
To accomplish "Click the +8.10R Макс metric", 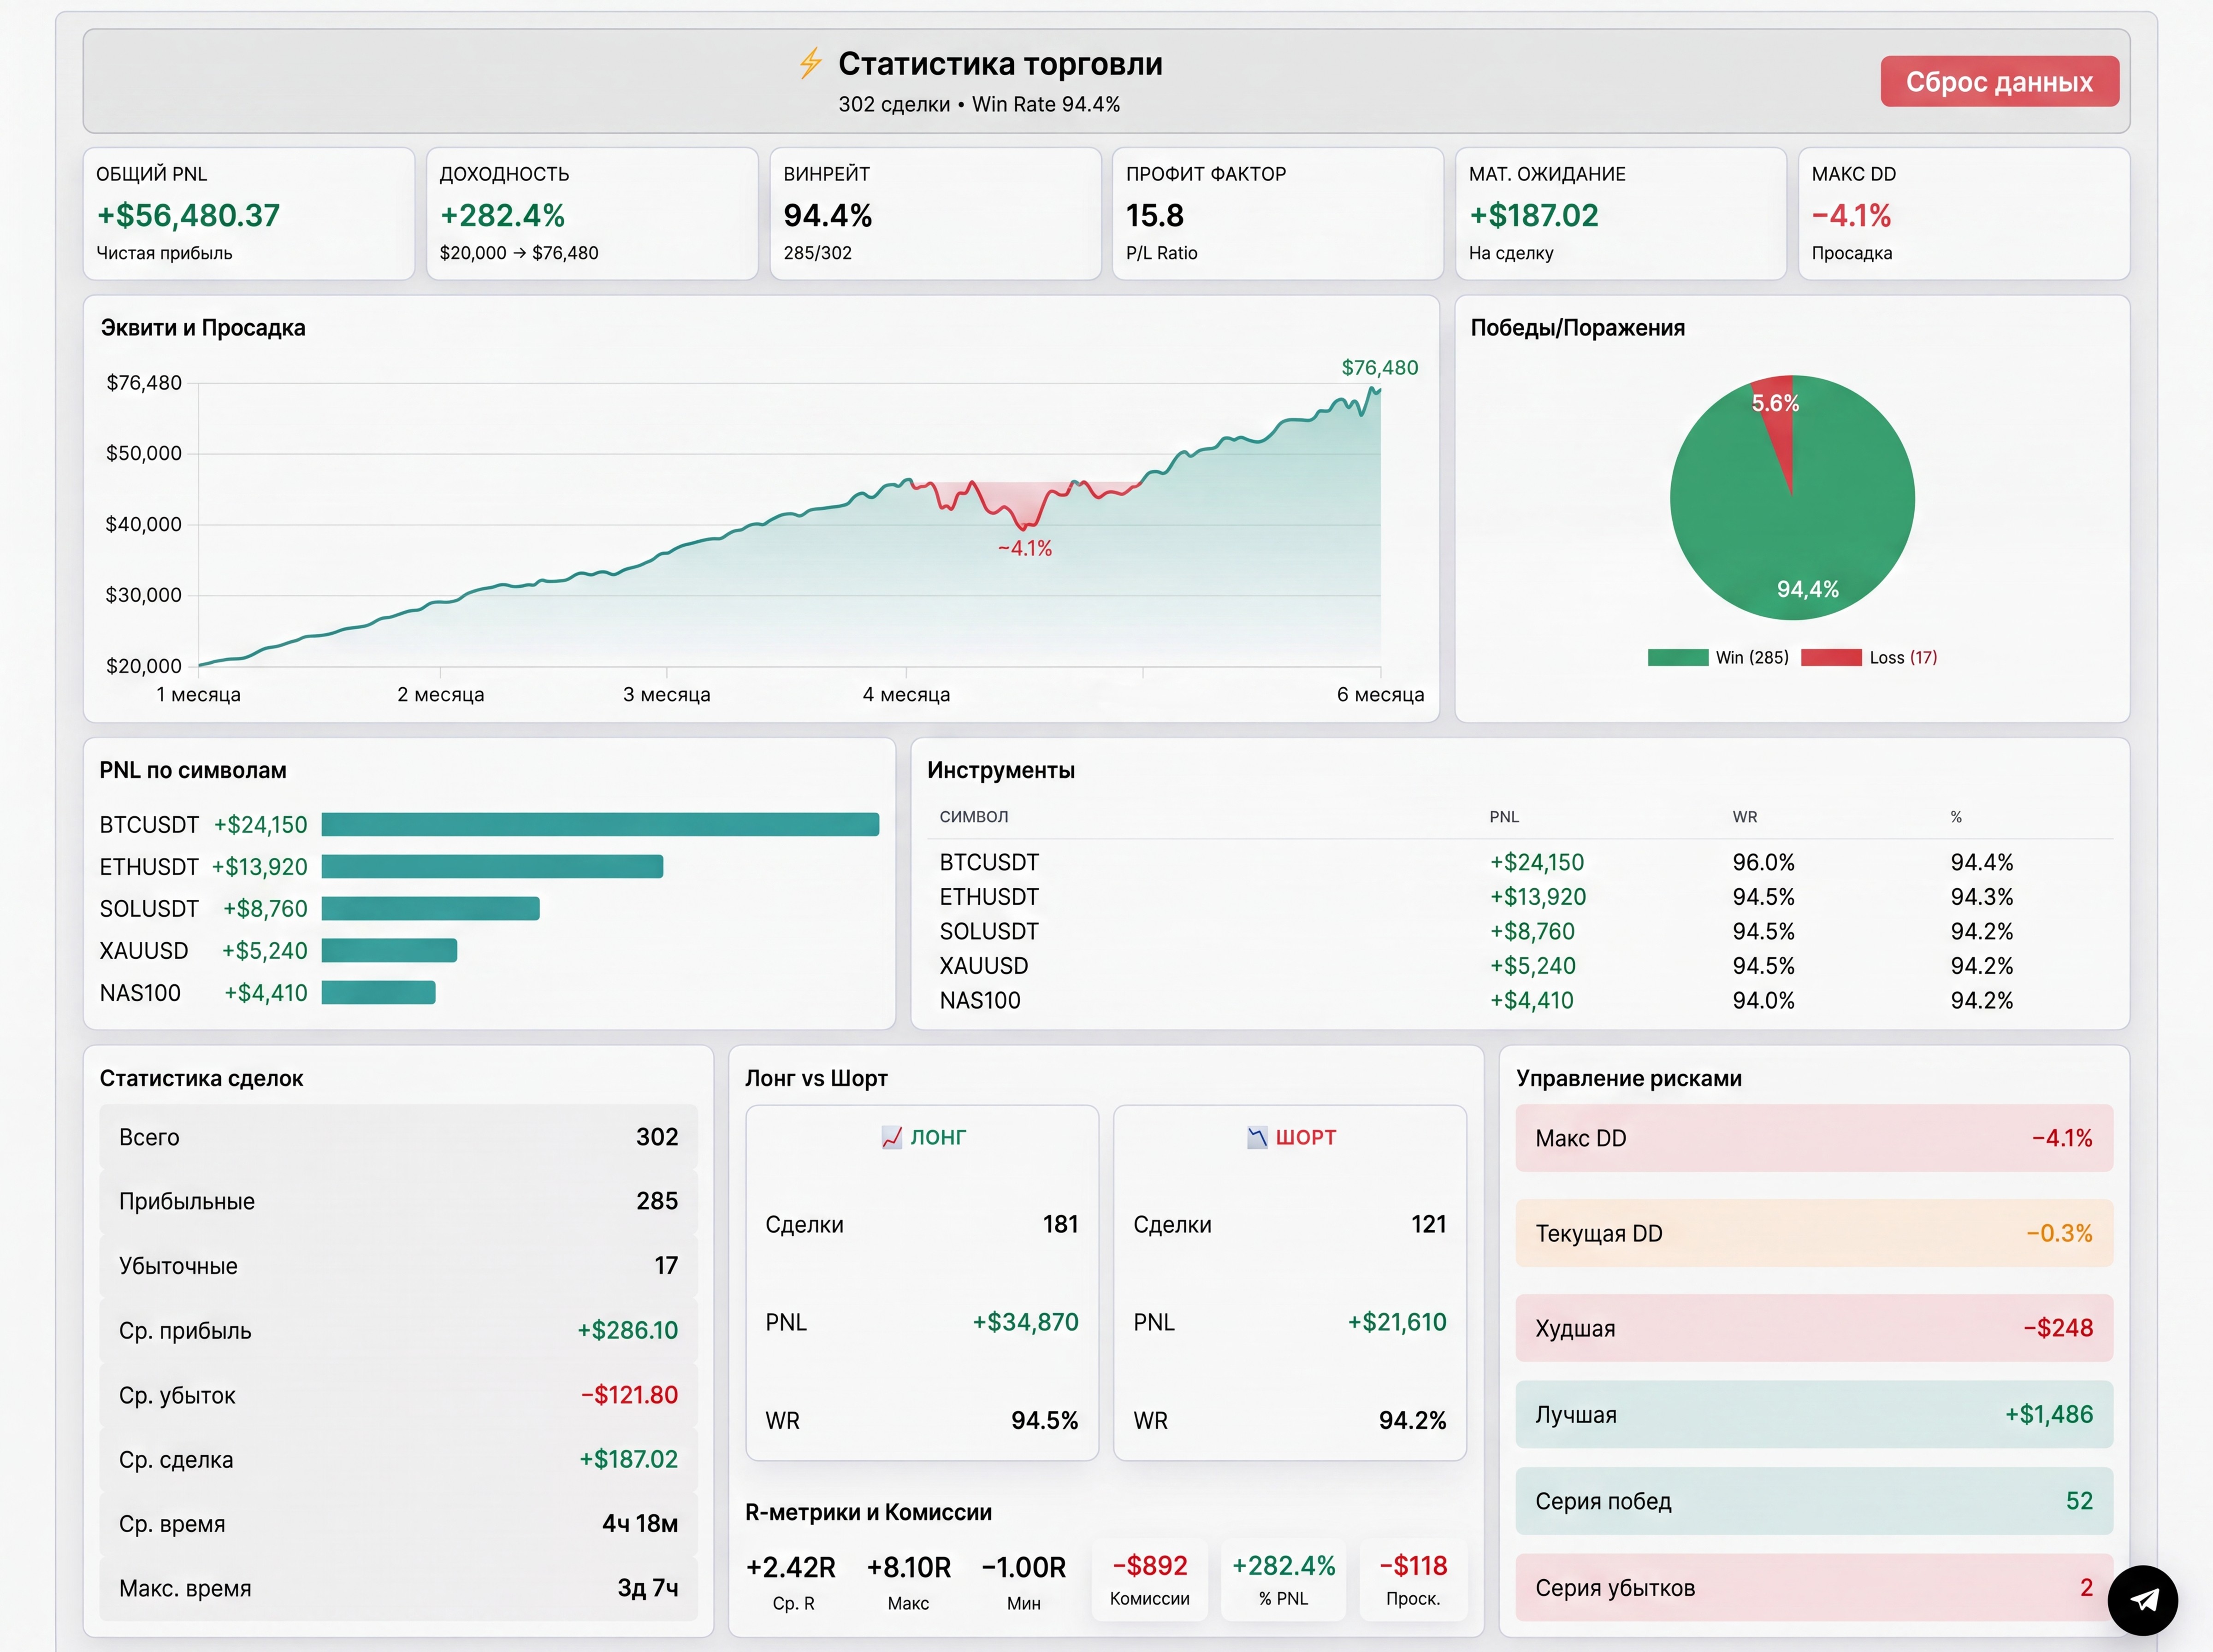I will click(x=909, y=1567).
